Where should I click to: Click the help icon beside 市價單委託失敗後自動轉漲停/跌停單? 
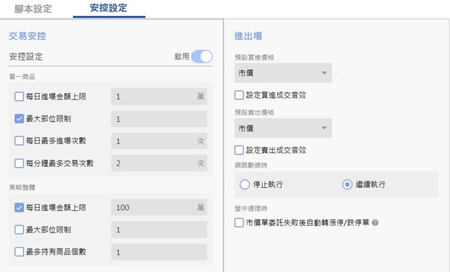coord(376,222)
